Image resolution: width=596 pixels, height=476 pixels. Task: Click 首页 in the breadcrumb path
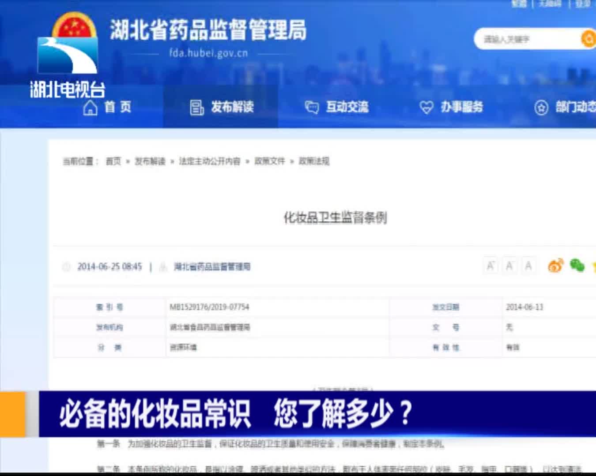(x=113, y=161)
